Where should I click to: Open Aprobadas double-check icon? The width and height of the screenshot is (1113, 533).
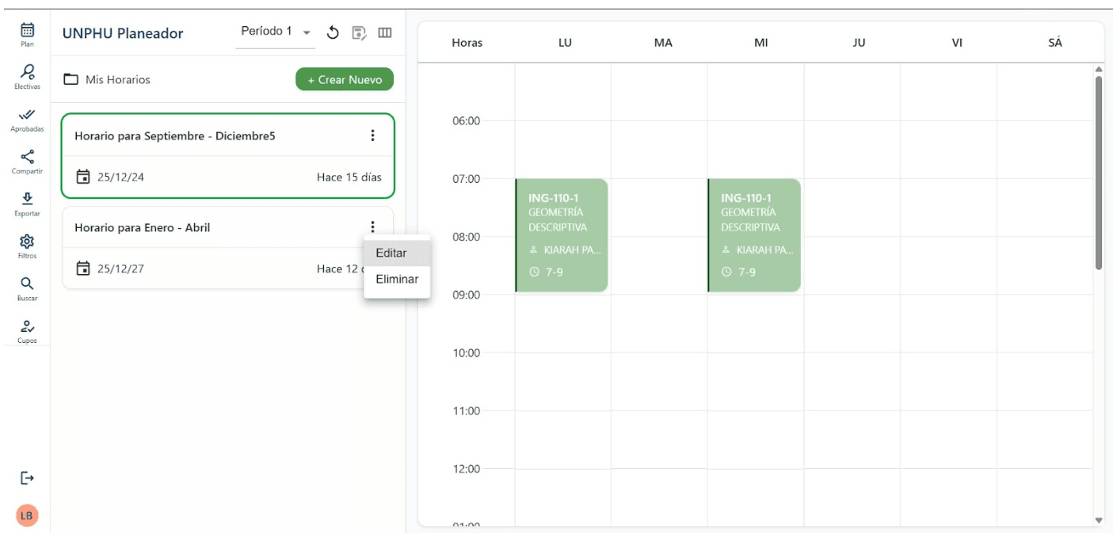coord(27,115)
